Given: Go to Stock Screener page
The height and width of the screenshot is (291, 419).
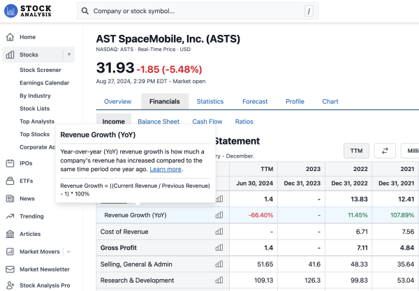Looking at the screenshot, I should click(41, 70).
